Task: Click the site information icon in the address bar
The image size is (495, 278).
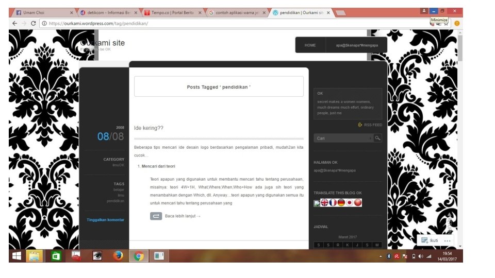Action: pos(44,23)
